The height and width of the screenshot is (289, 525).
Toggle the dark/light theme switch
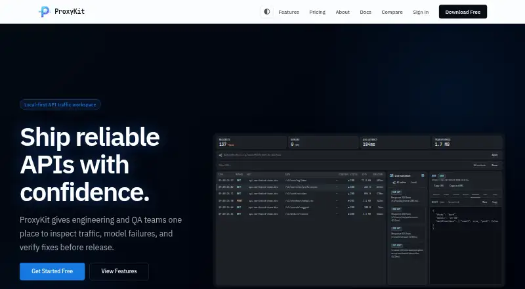coord(267,12)
